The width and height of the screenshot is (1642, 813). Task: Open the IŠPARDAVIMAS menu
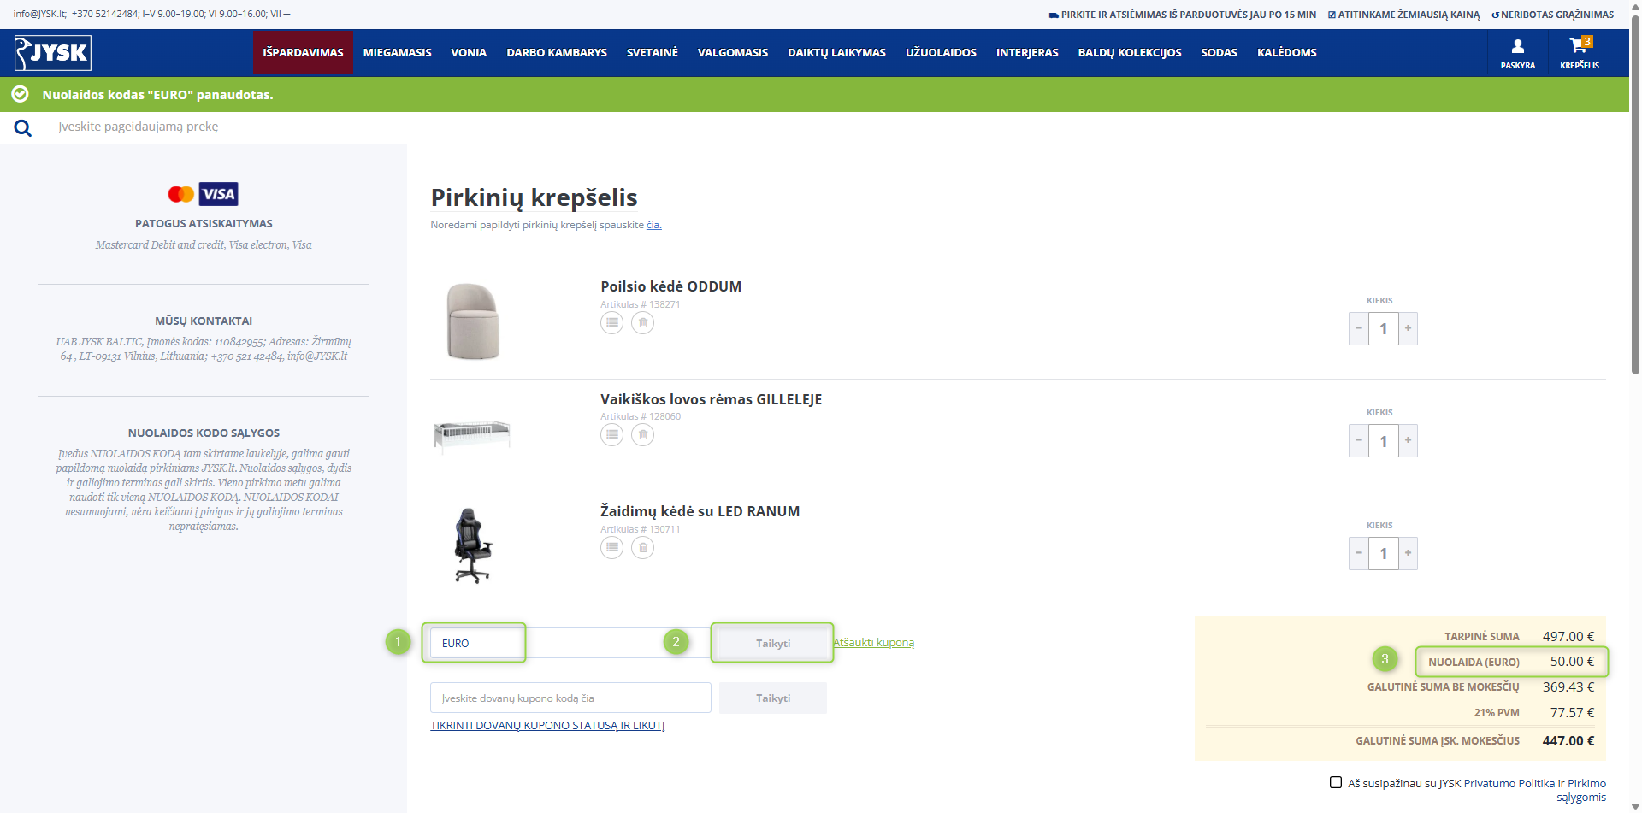(303, 53)
